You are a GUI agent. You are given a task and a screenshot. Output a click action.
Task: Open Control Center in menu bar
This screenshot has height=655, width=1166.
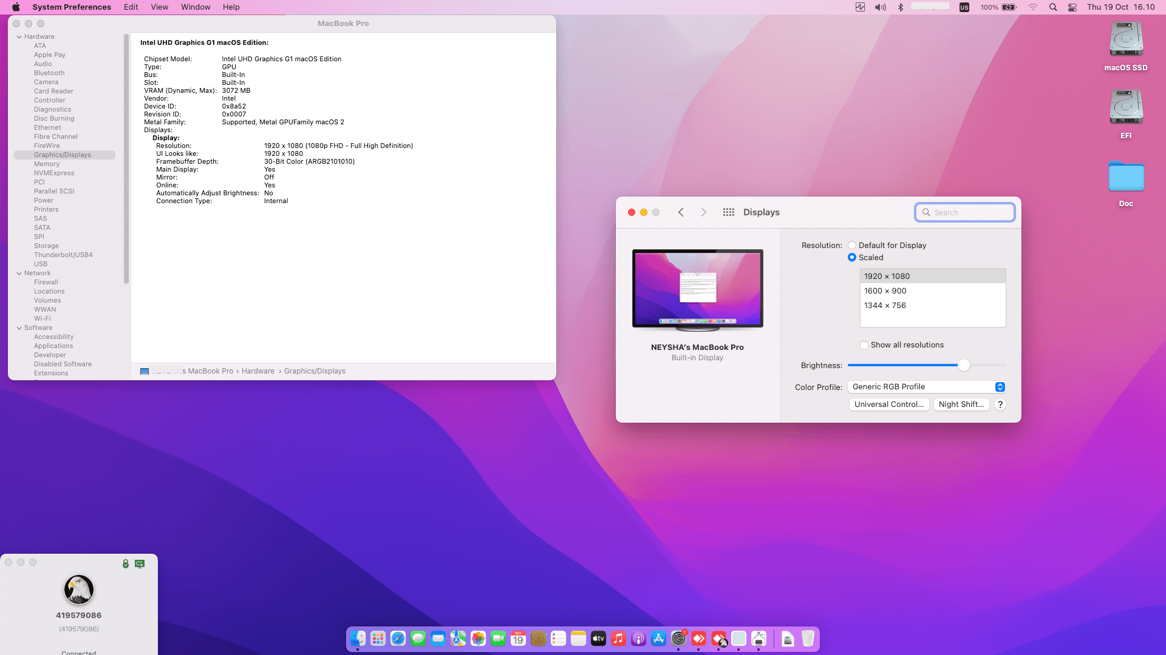pyautogui.click(x=1072, y=7)
